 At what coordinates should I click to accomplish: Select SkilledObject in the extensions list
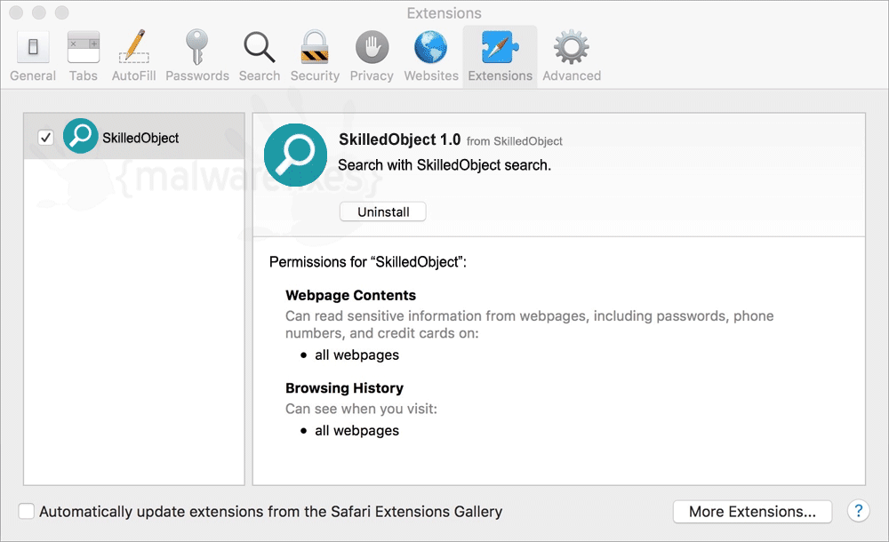134,137
